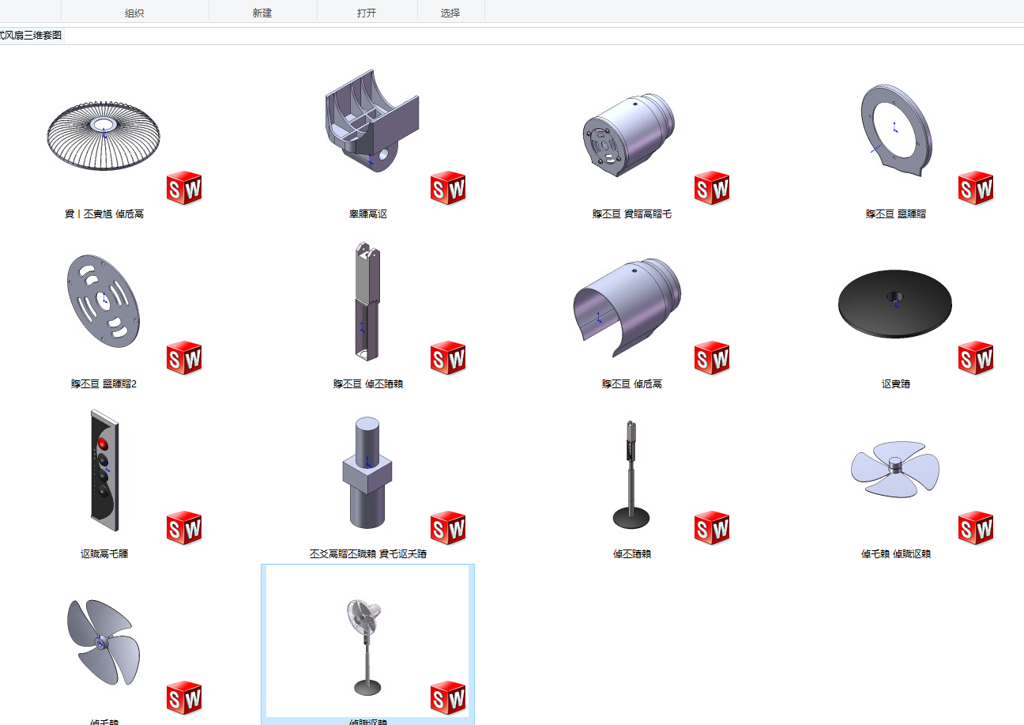Click the SolidWorks badge beside the control button panel
Viewport: 1024px width, 725px height.
(184, 528)
